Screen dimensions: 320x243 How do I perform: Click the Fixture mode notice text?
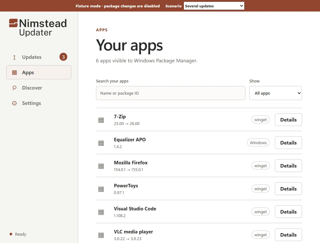click(117, 6)
